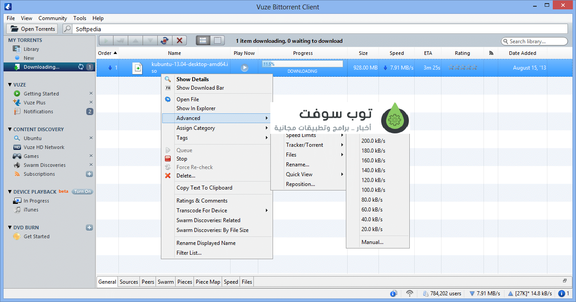Click the stop/refresh toolbar icon
This screenshot has width=576, height=302.
pyautogui.click(x=165, y=41)
